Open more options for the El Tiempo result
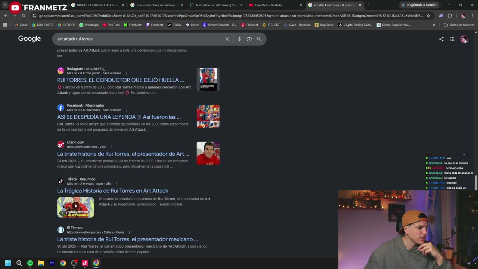This screenshot has height=269, width=478. point(129,232)
